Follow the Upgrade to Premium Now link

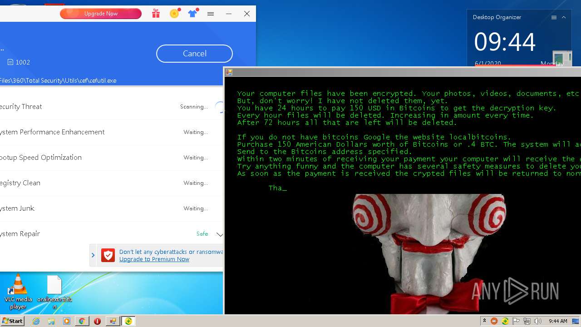154,259
